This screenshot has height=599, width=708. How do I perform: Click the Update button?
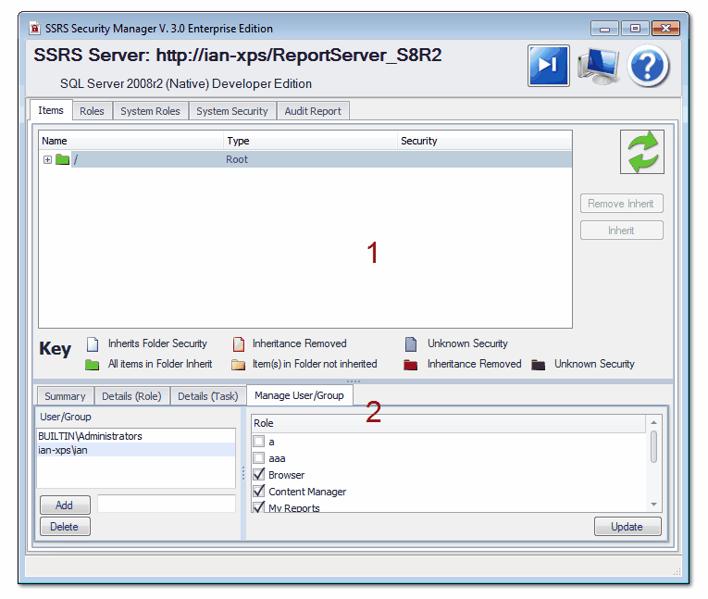pyautogui.click(x=627, y=526)
